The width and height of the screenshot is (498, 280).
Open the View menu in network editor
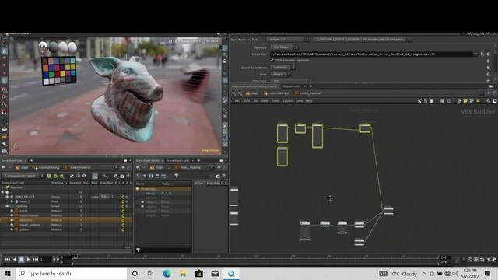click(265, 100)
